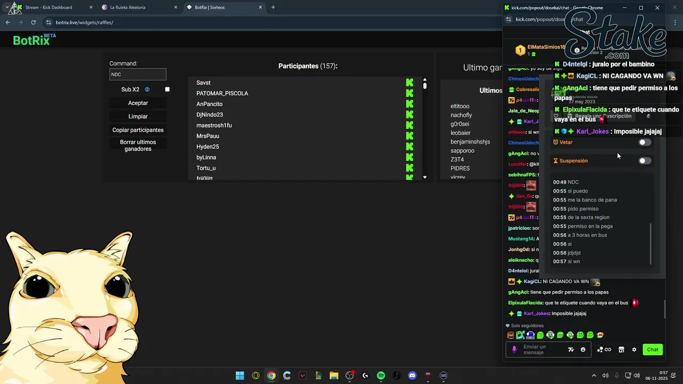
Task: Toggle the Vetar switch on
Action: click(645, 142)
